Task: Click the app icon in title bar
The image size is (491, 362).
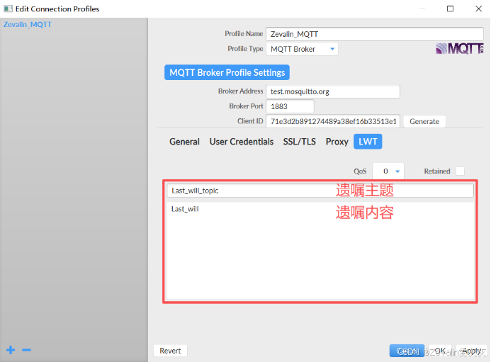Action: 8,9
